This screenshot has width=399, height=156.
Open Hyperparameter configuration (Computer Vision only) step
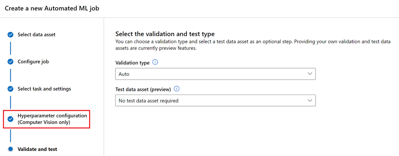pos(52,119)
